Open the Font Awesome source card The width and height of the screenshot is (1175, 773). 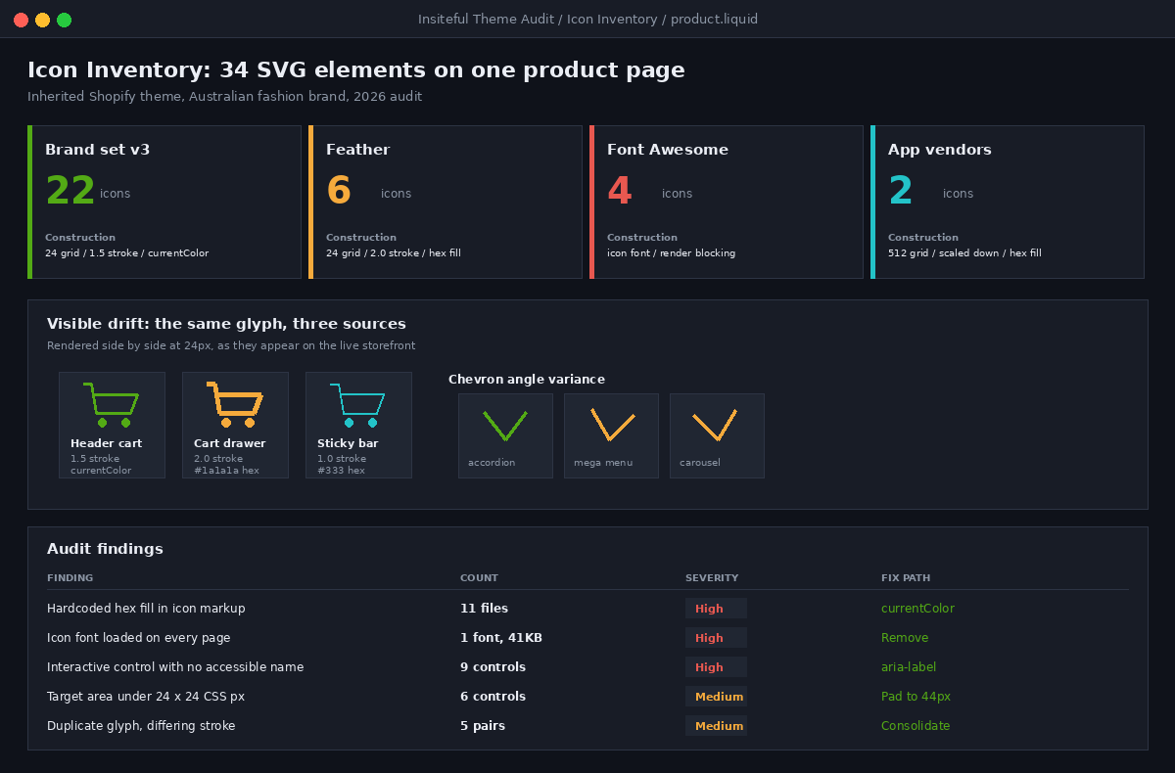(727, 202)
